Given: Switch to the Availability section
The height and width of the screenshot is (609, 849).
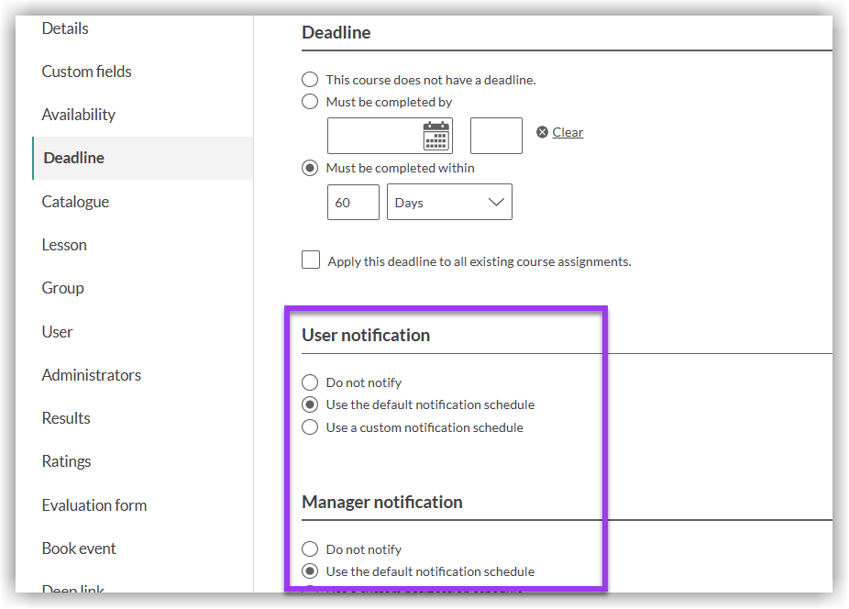Looking at the screenshot, I should [x=78, y=115].
